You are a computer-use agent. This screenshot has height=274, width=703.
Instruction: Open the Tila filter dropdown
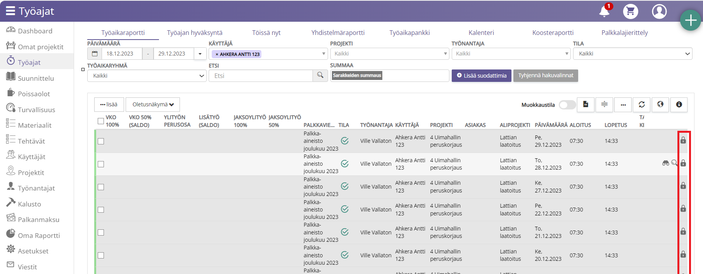tap(632, 54)
